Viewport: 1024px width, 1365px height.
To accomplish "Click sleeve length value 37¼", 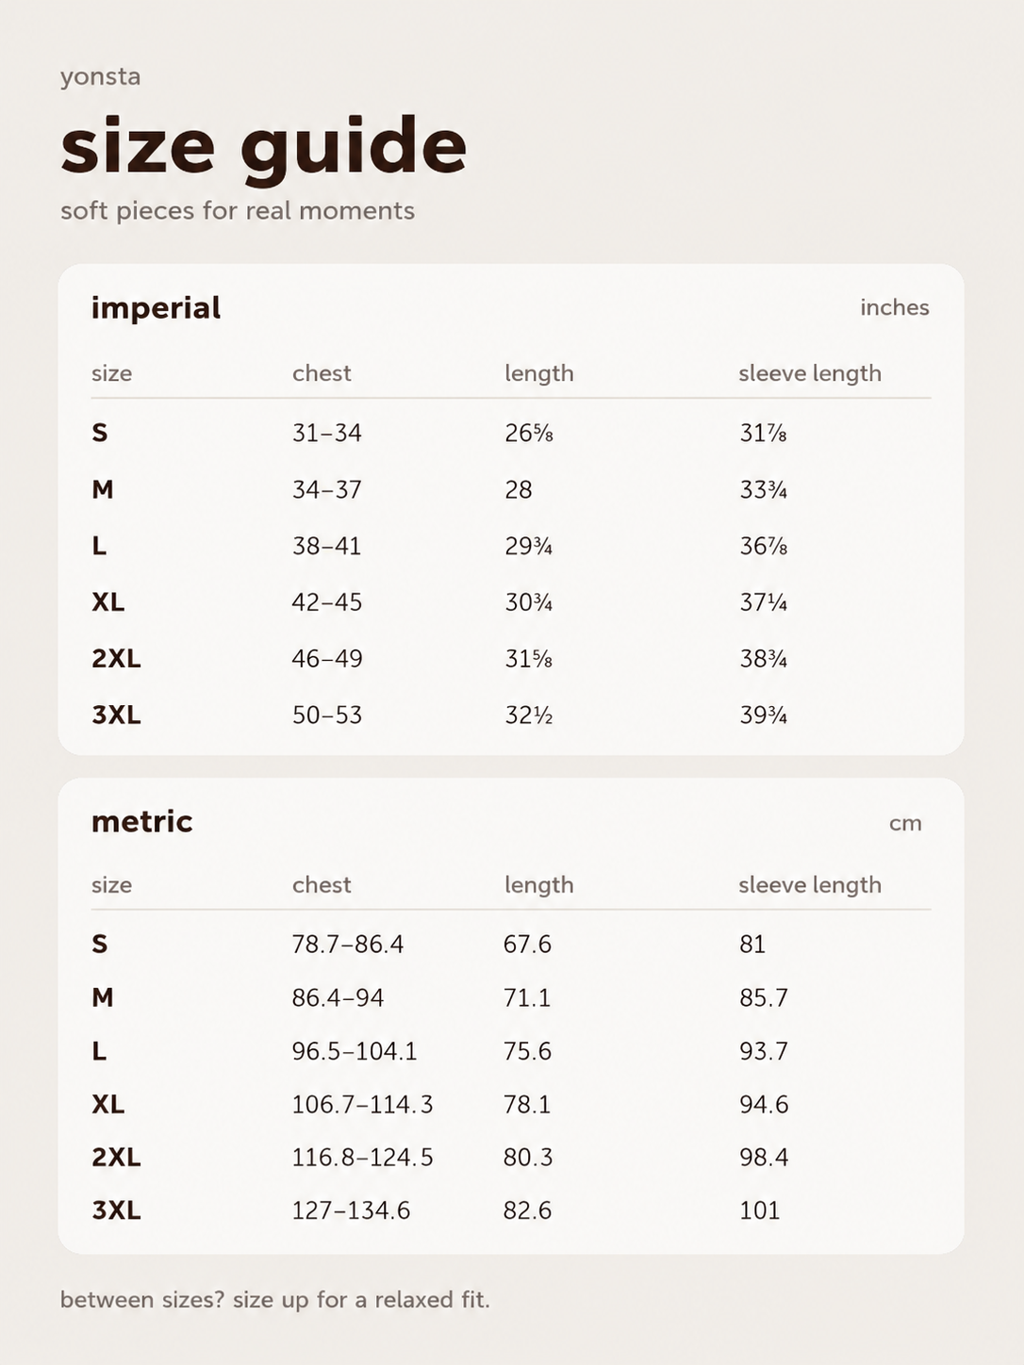I will pos(763,601).
